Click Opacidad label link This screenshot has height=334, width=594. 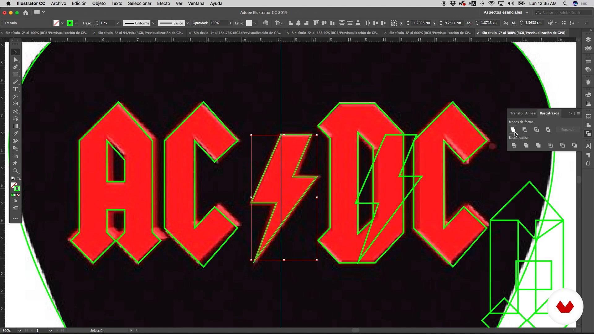pyautogui.click(x=200, y=23)
